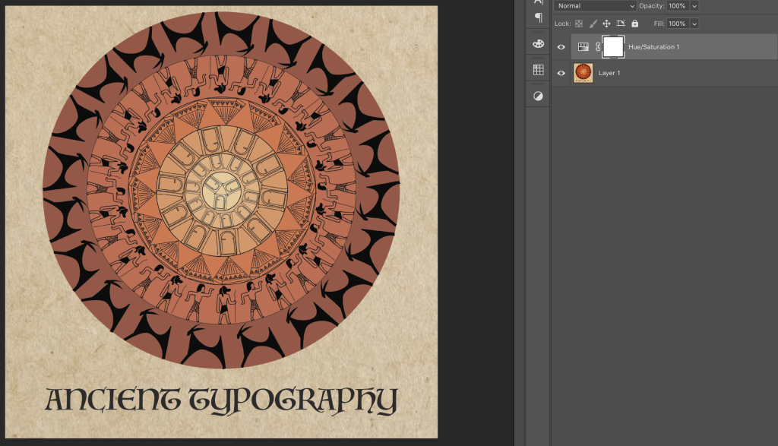Click the Opacity 100% value field
The image size is (778, 446).
pyautogui.click(x=677, y=6)
